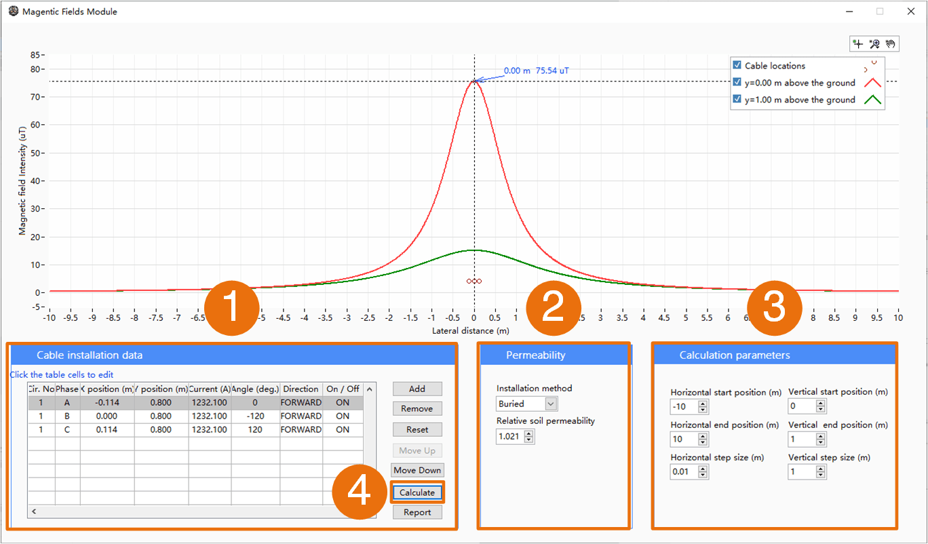Screen dimensions: 928x544
Task: Click the Magnetic Fields Module app icon
Action: (14, 12)
